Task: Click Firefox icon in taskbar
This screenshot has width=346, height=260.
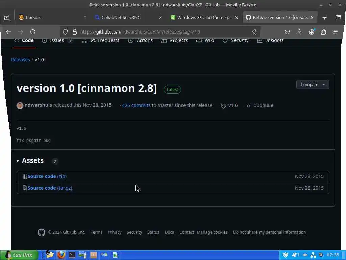Action: coord(61,255)
